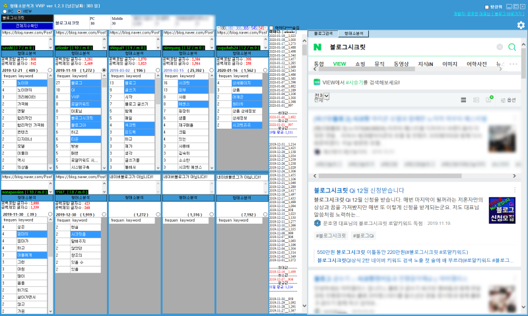This screenshot has height=316, width=528.
Task: Click scroll-up arrow of date list panel
Action: coord(304,41)
